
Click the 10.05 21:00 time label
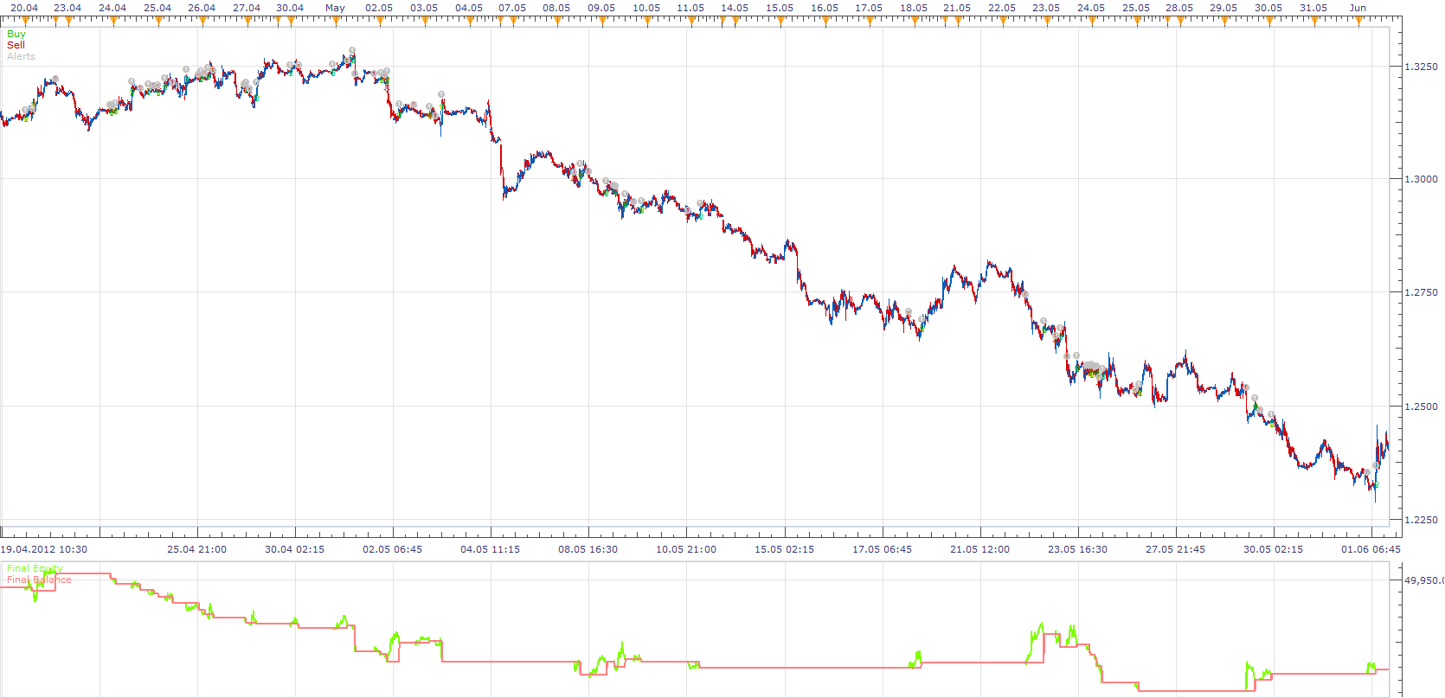(x=686, y=549)
